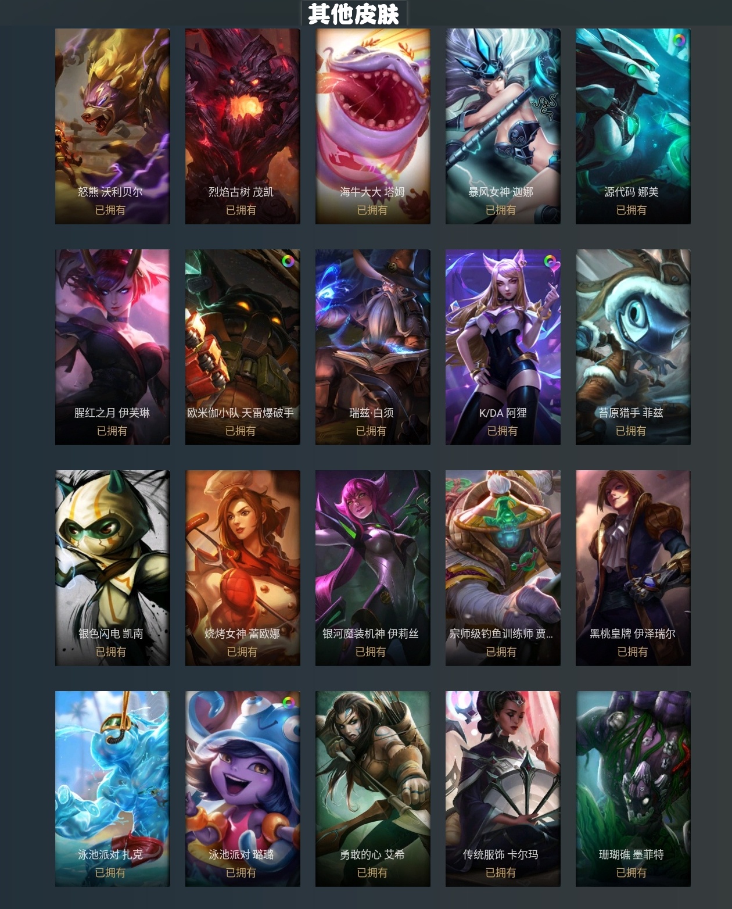This screenshot has height=909, width=732.
Task: View the 腥红之月 伊芙琳 skin
Action: (113, 347)
